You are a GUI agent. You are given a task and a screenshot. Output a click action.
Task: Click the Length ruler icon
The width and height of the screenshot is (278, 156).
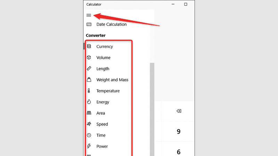[89, 69]
